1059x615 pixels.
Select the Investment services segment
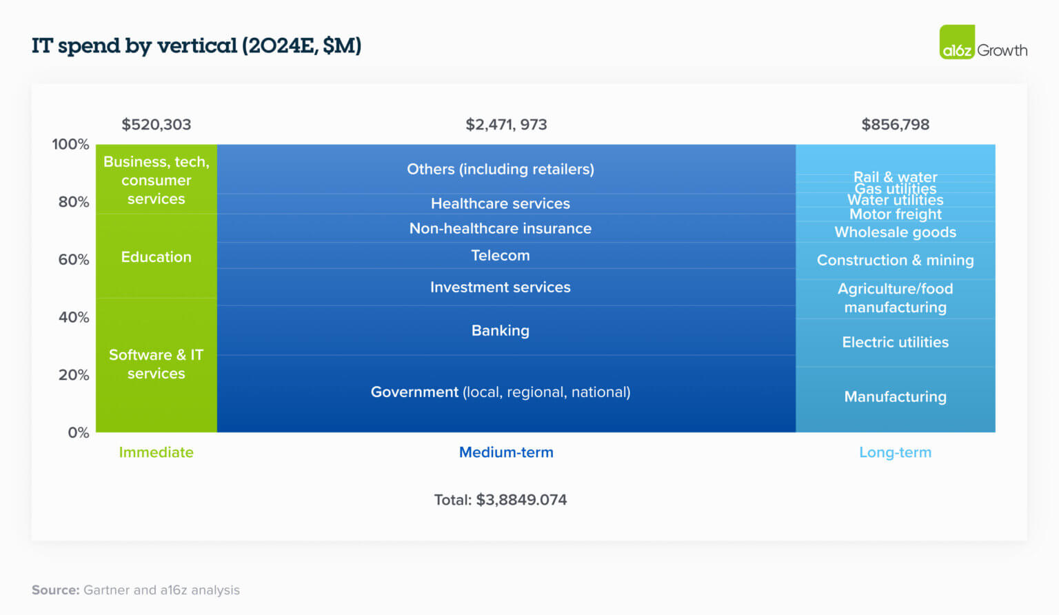[506, 287]
